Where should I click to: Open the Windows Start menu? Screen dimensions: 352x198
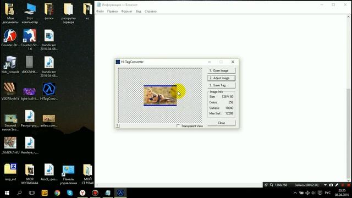pos(7,193)
